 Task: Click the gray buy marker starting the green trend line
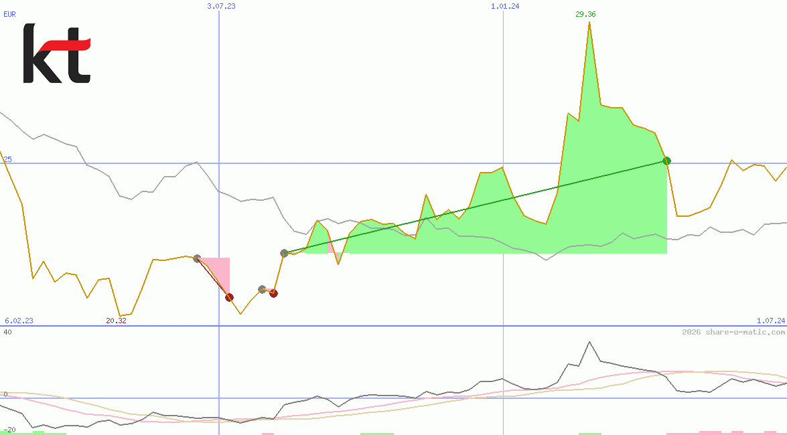(284, 253)
